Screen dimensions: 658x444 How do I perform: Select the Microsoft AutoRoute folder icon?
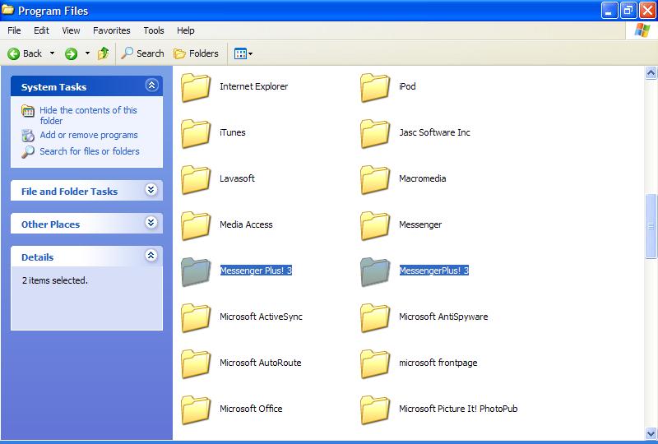[x=196, y=363]
